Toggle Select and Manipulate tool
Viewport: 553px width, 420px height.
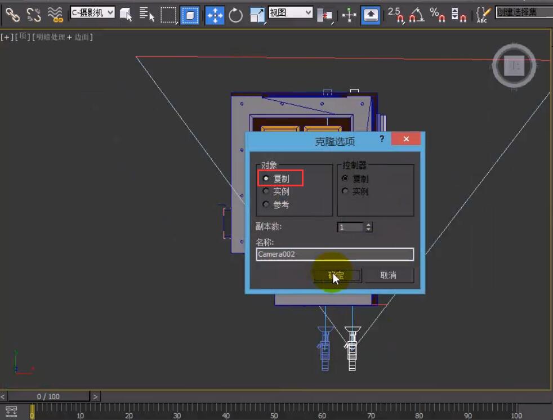pos(349,15)
